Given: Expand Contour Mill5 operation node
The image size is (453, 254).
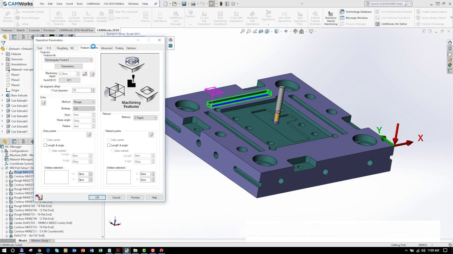Looking at the screenshot, I should pos(6,210).
